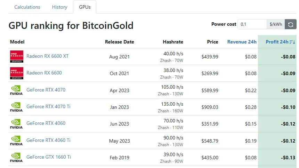
Task: Click the refresh power cost button
Action: click(290, 24)
